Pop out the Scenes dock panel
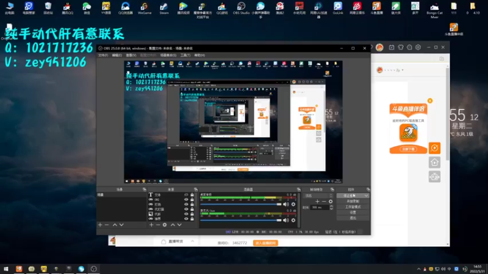The image size is (488, 274). point(144,189)
